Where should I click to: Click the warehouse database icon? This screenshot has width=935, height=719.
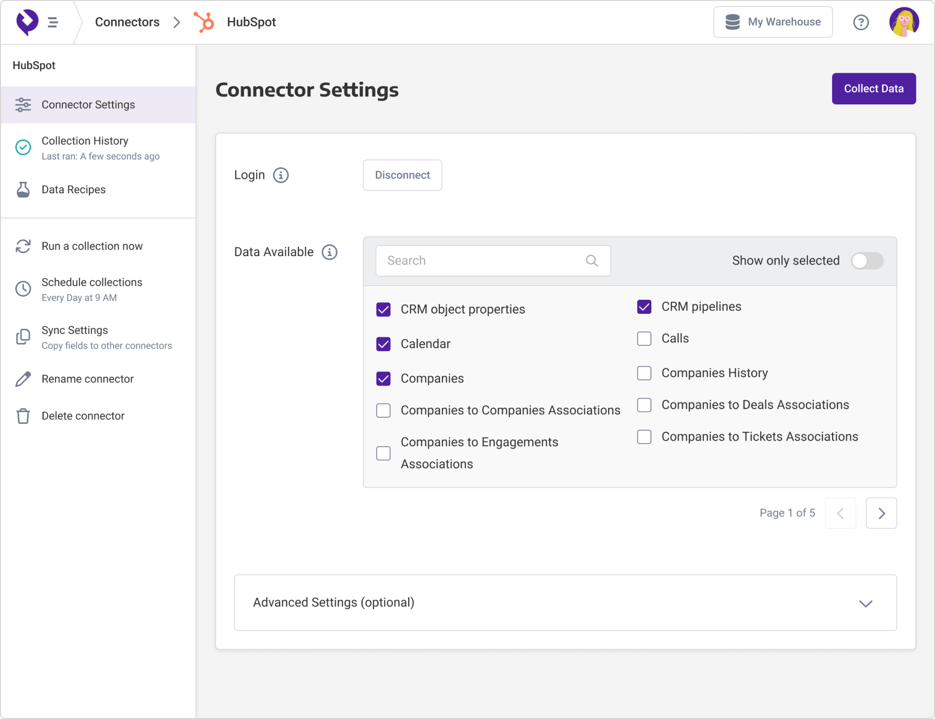pos(732,22)
